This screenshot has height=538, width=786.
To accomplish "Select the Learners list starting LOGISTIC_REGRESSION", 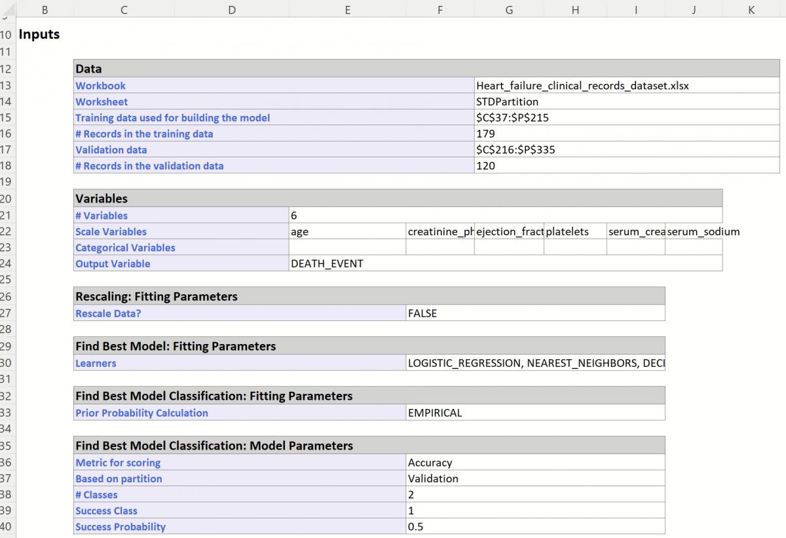I will 534,363.
